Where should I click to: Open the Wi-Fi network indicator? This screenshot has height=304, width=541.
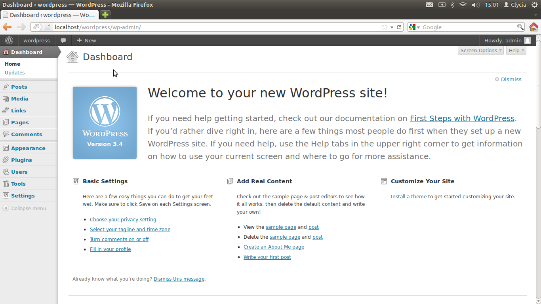click(463, 5)
